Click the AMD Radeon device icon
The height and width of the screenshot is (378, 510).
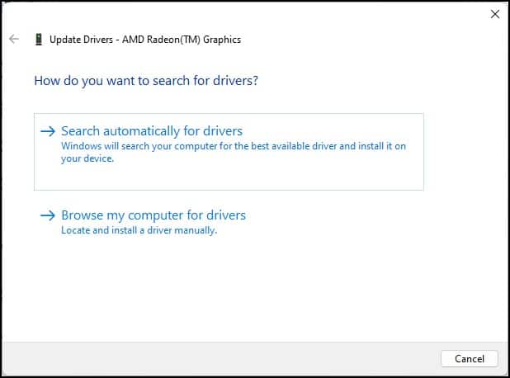(x=39, y=40)
